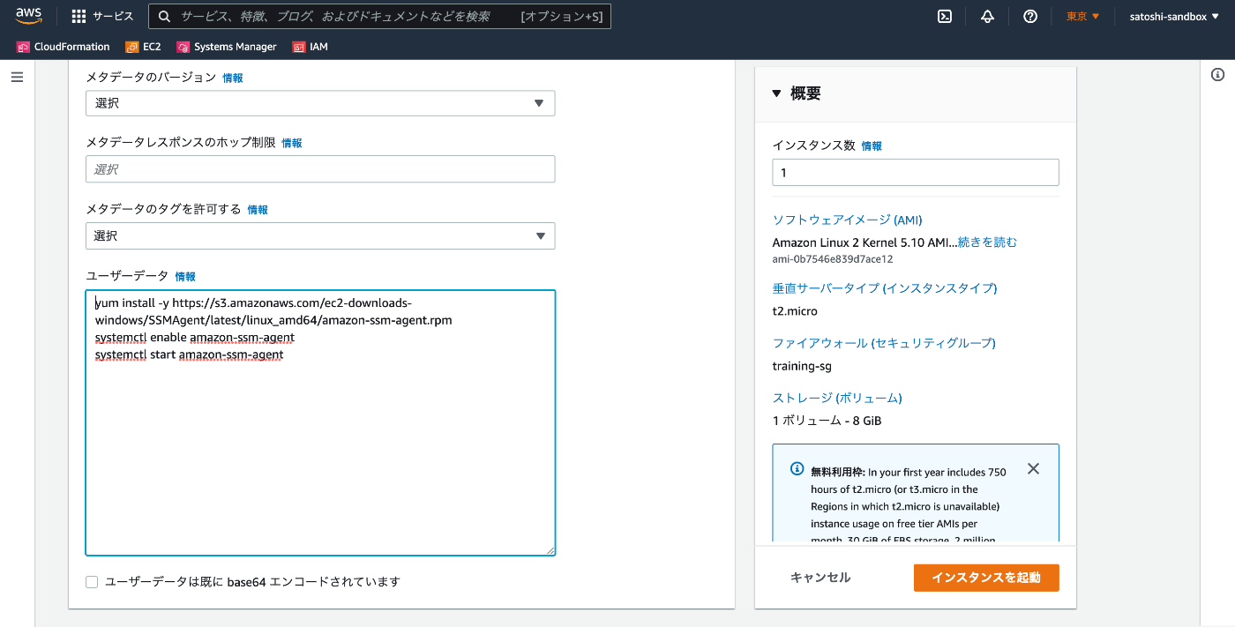The image size is (1235, 627).
Task: Open EC2 from favorites bar
Action: pos(144,47)
